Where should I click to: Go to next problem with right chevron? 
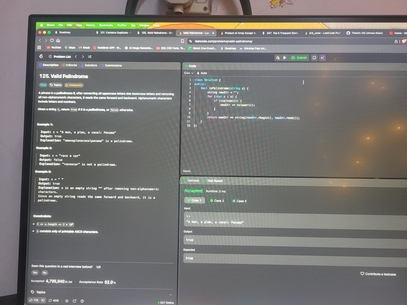click(x=83, y=57)
